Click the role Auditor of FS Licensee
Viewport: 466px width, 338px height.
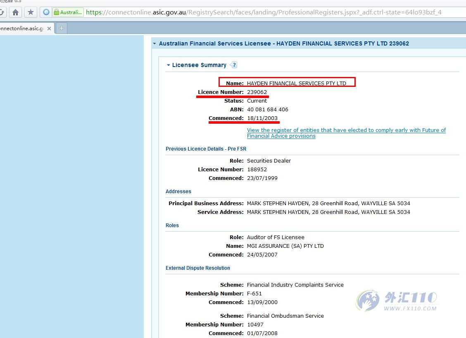tap(276, 237)
